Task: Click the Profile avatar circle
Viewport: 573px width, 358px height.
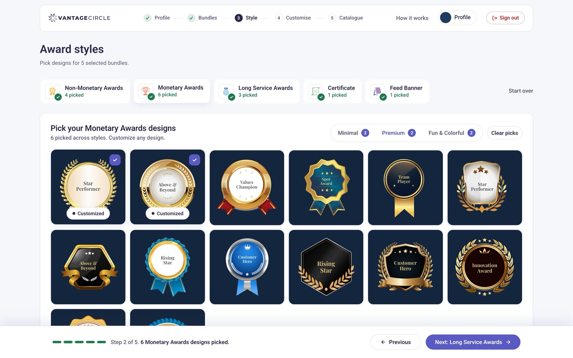Action: pyautogui.click(x=446, y=17)
